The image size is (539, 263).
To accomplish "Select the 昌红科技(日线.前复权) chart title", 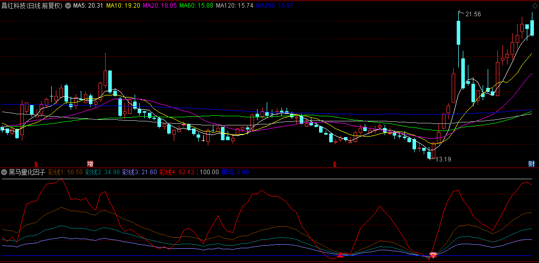I will pyautogui.click(x=33, y=6).
